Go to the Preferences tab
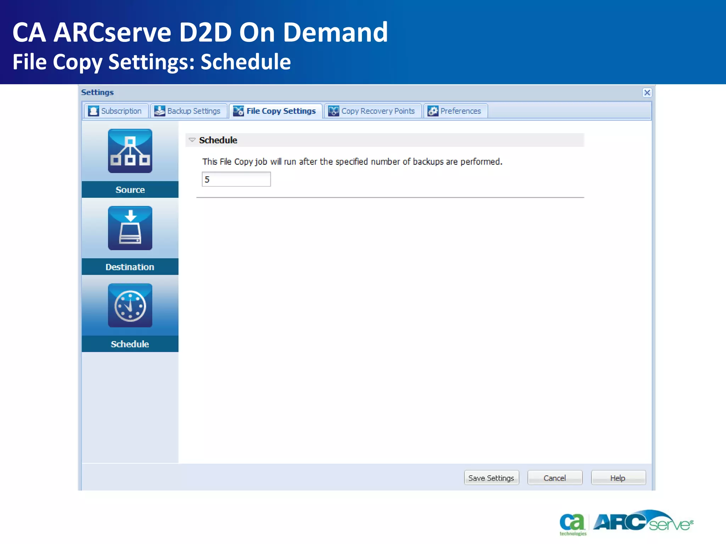The height and width of the screenshot is (544, 726). [456, 111]
